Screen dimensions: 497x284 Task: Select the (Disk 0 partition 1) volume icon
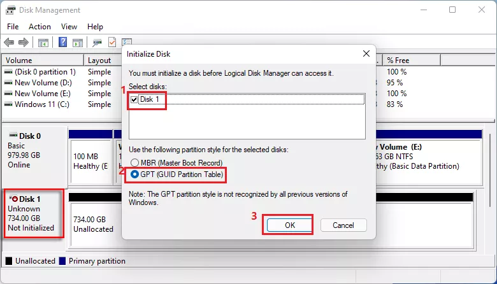pyautogui.click(x=8, y=72)
